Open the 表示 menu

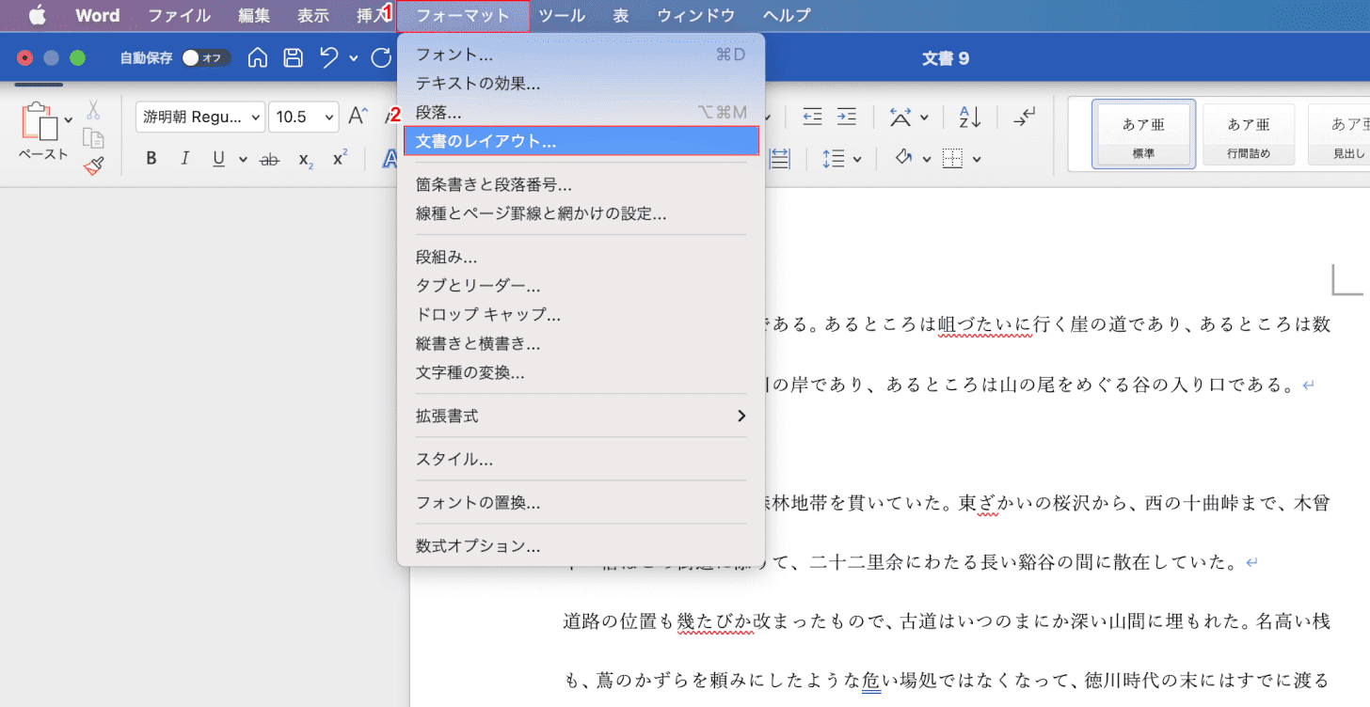tap(313, 15)
